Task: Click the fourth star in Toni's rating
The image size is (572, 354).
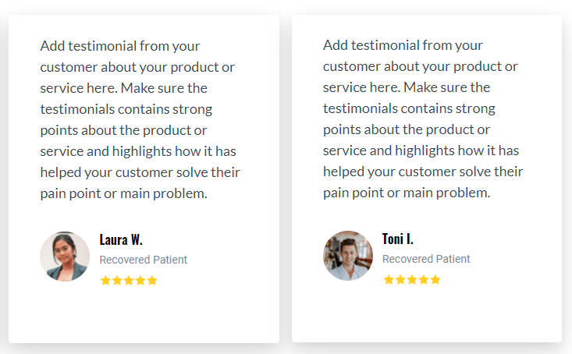Action: point(424,280)
